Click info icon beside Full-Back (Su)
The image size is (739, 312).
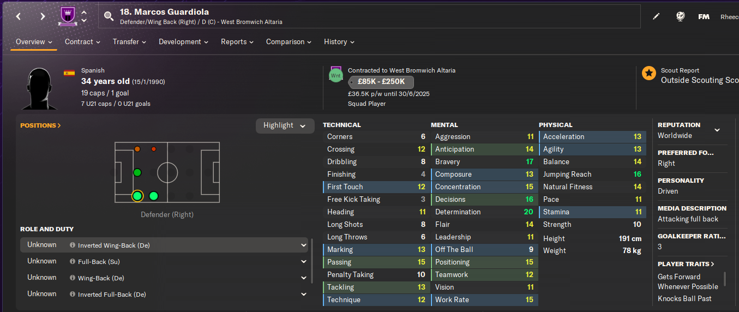[73, 262]
